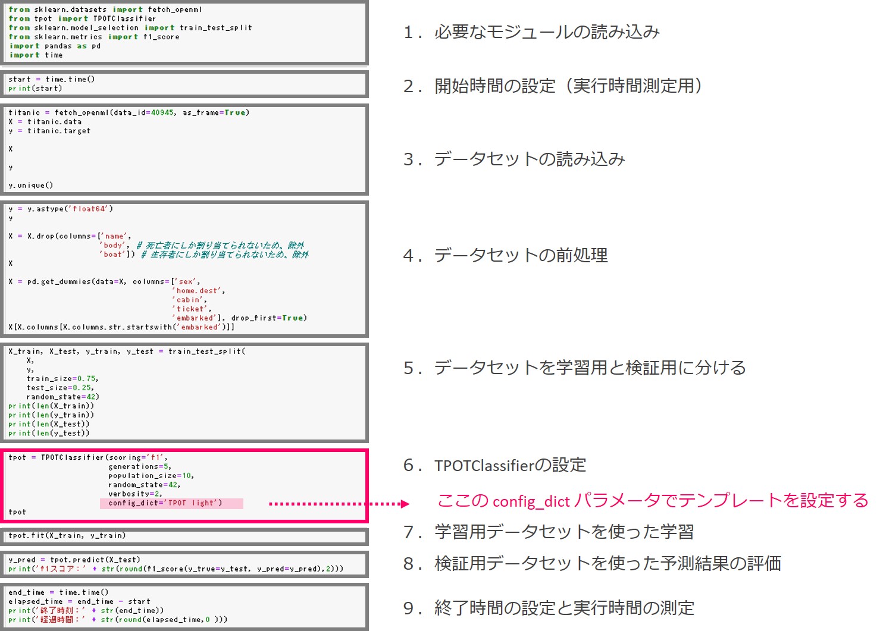Click the module imports code cell
The height and width of the screenshot is (631, 883).
(x=184, y=32)
